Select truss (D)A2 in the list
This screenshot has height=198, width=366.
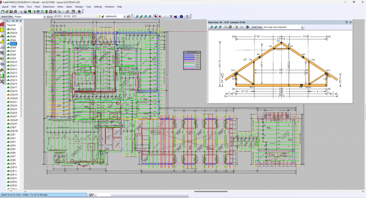click(x=11, y=29)
